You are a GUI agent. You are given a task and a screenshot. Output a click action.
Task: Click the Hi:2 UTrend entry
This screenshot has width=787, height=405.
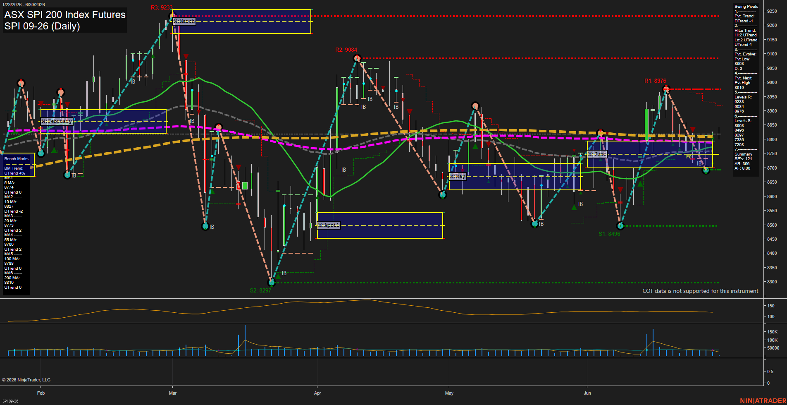pyautogui.click(x=746, y=35)
